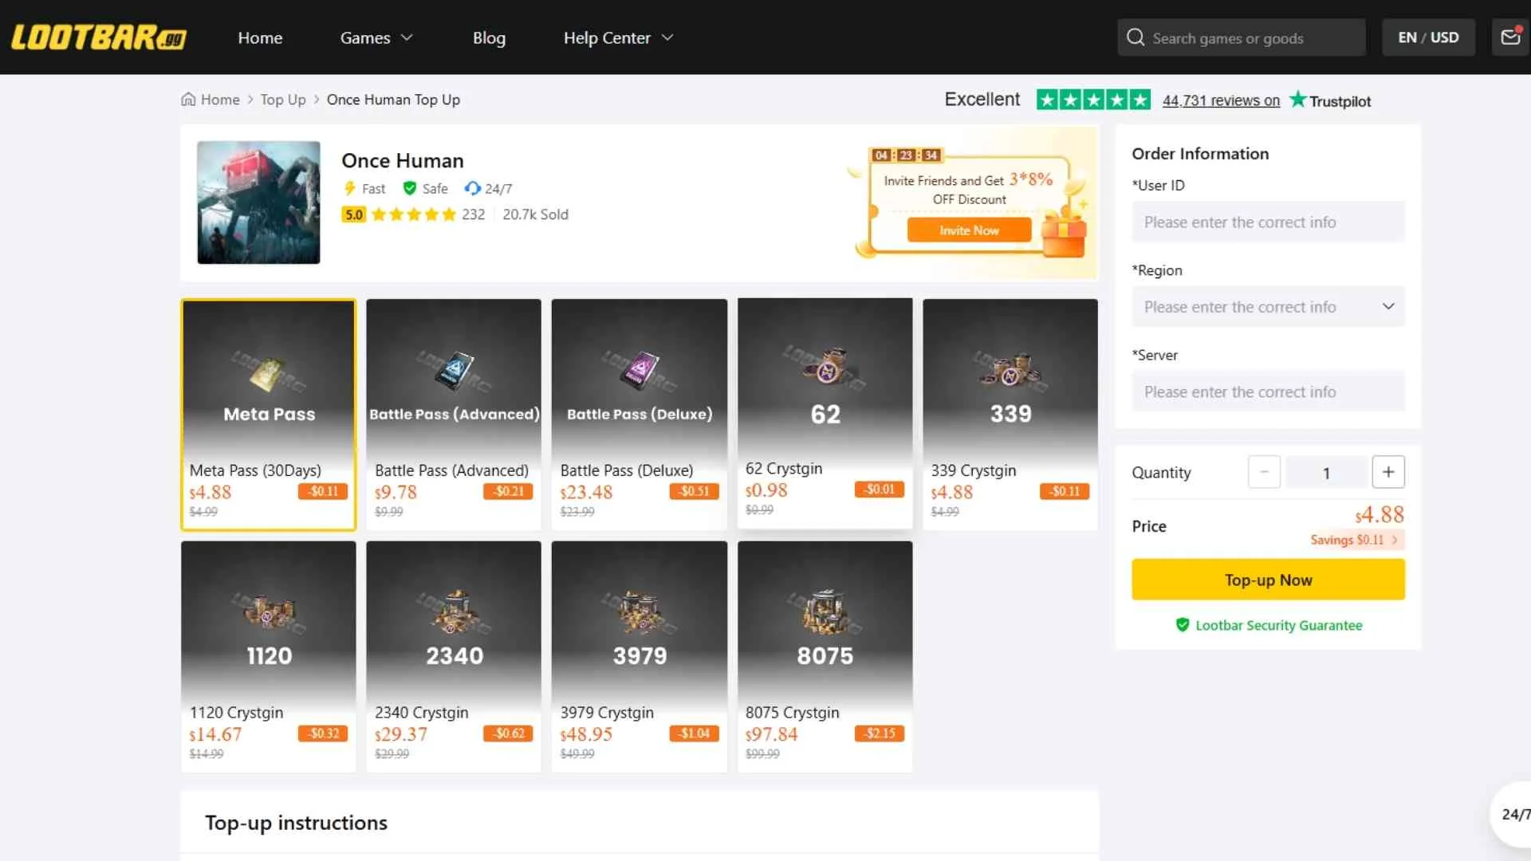Viewport: 1531px width, 861px height.
Task: Select the Battle Pass (Advanced) card
Action: pyautogui.click(x=454, y=415)
